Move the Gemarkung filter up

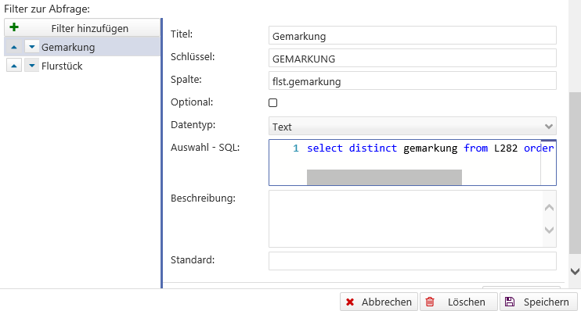14,47
